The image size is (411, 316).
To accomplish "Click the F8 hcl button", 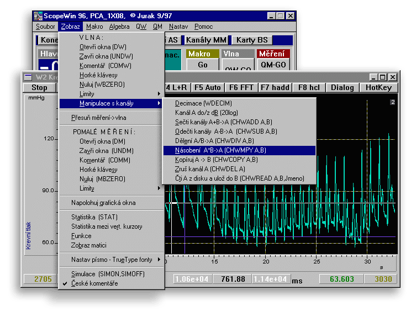I will tap(309, 87).
